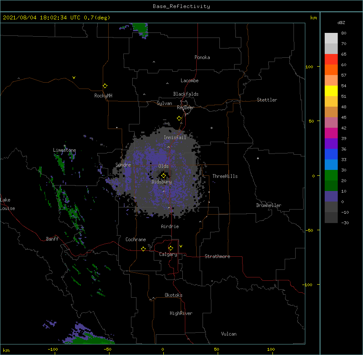This screenshot has width=363, height=355.
Task: Click the yellow diamond marker at Calgary
Action: pyautogui.click(x=171, y=248)
